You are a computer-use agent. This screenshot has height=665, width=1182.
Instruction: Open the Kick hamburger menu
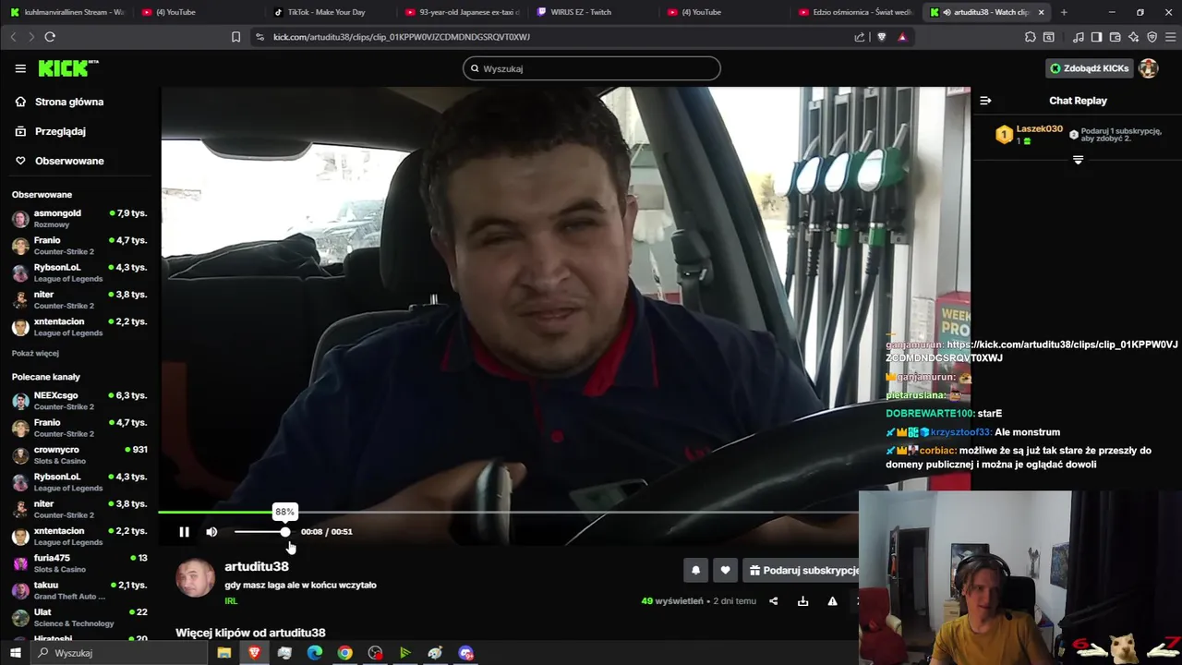[x=20, y=68]
